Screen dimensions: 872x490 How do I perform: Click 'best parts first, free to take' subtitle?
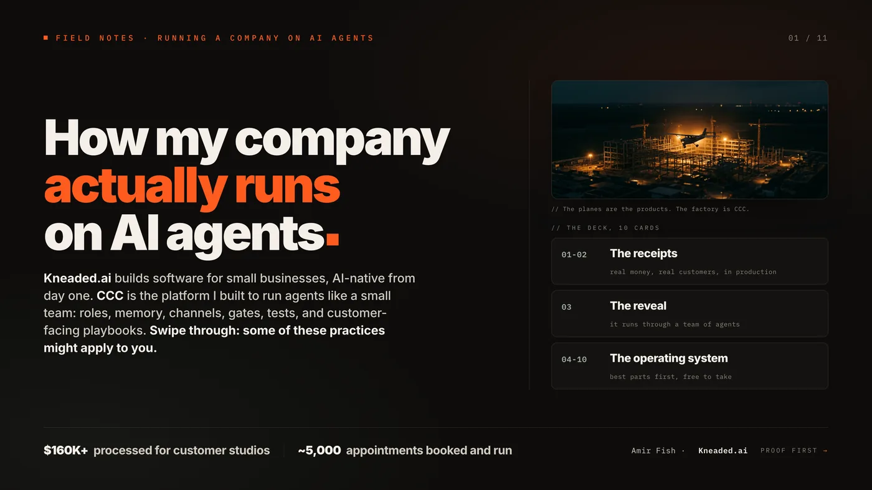671,377
